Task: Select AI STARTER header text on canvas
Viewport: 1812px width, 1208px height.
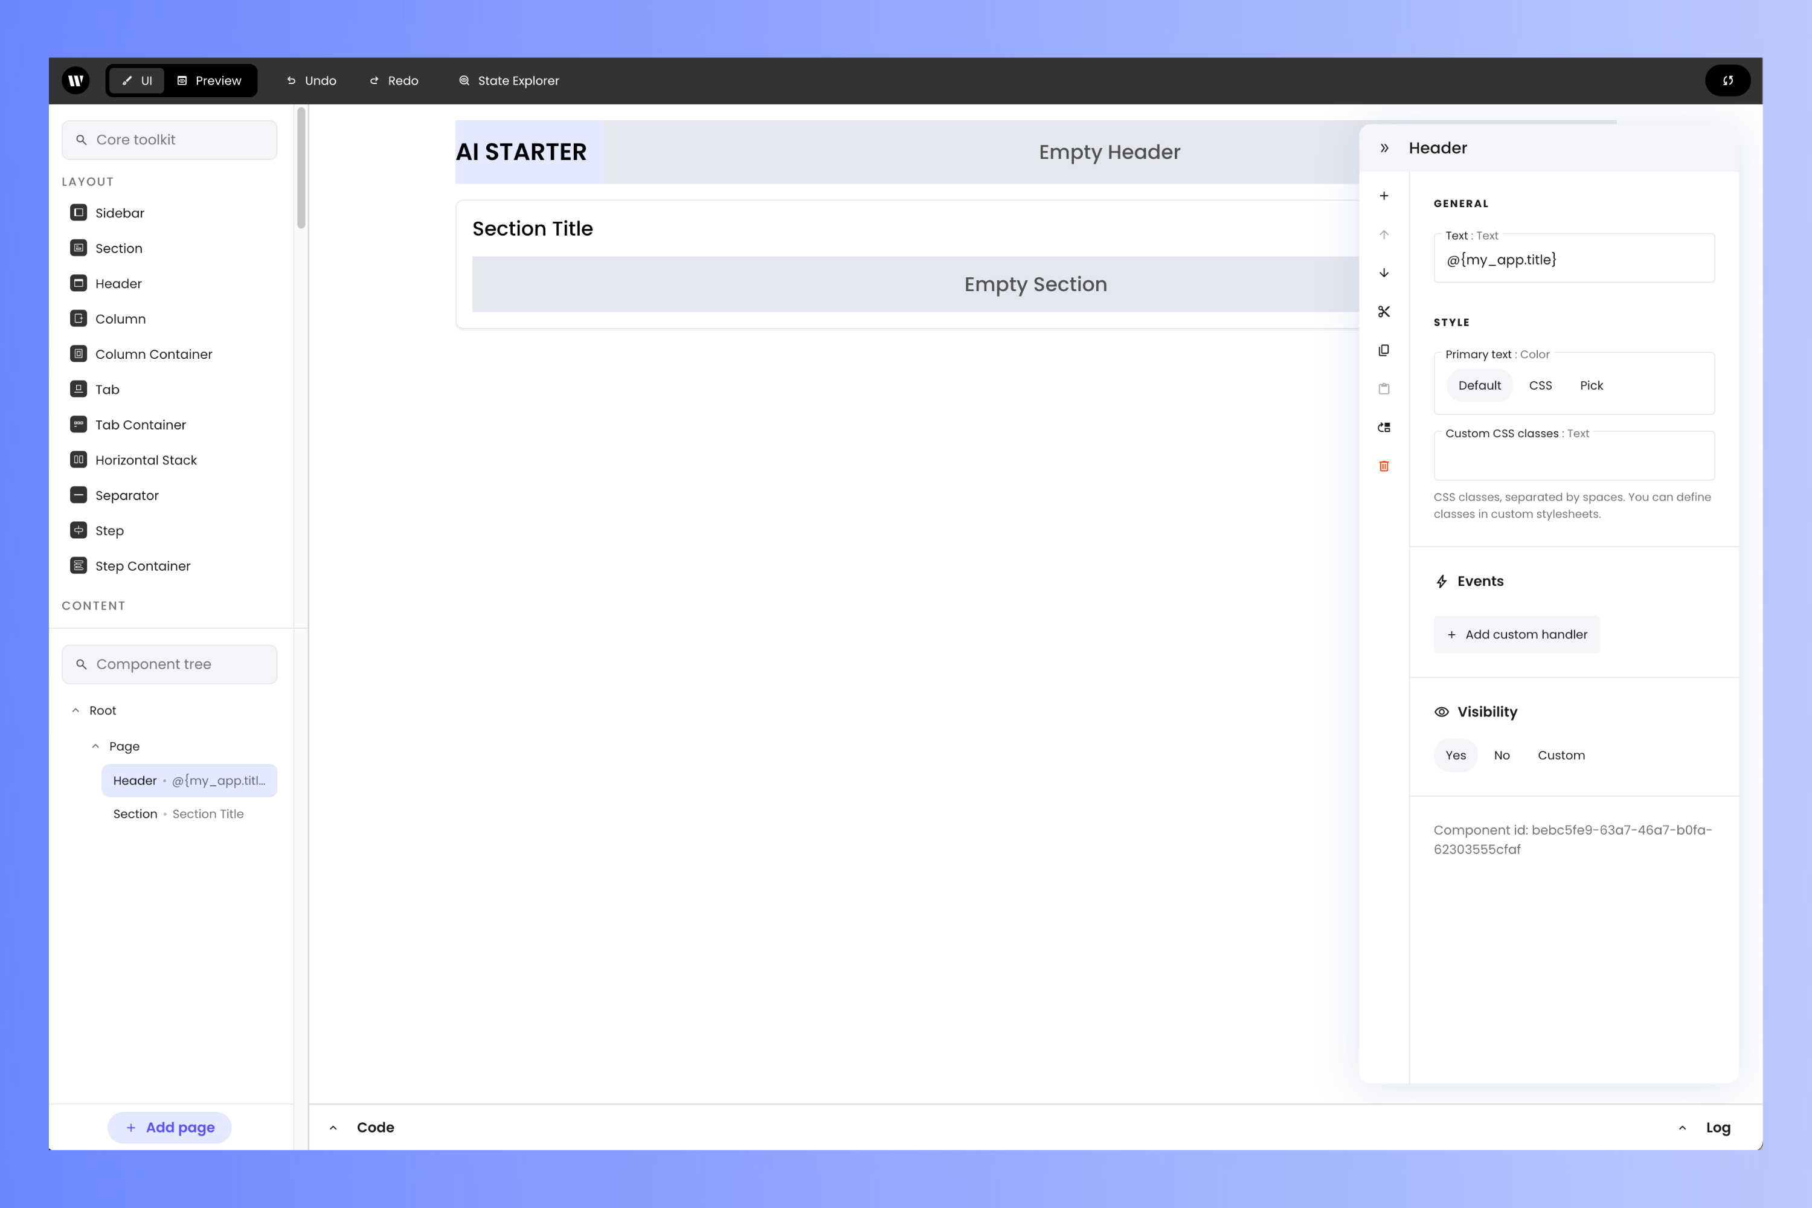Action: (522, 152)
